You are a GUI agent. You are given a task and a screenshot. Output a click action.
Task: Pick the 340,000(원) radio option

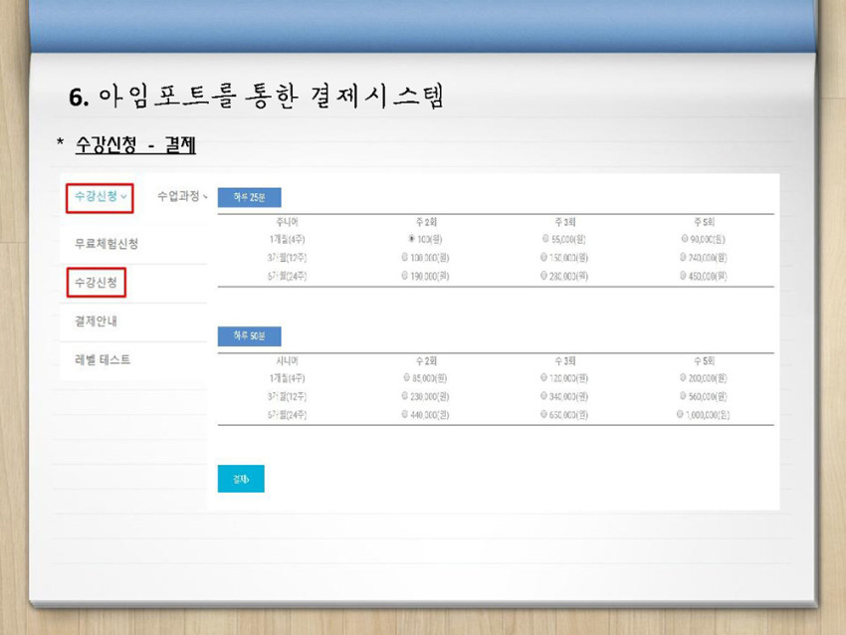tap(543, 396)
